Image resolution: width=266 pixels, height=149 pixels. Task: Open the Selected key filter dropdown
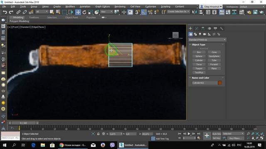(x=233, y=134)
